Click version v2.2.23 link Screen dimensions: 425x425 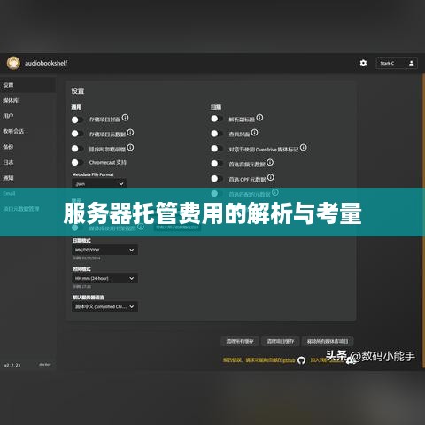point(12,365)
